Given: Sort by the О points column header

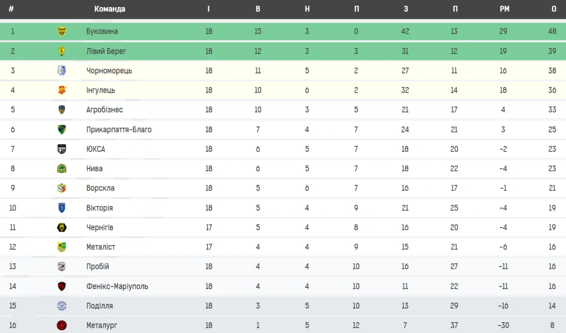Looking at the screenshot, I should pyautogui.click(x=554, y=9).
